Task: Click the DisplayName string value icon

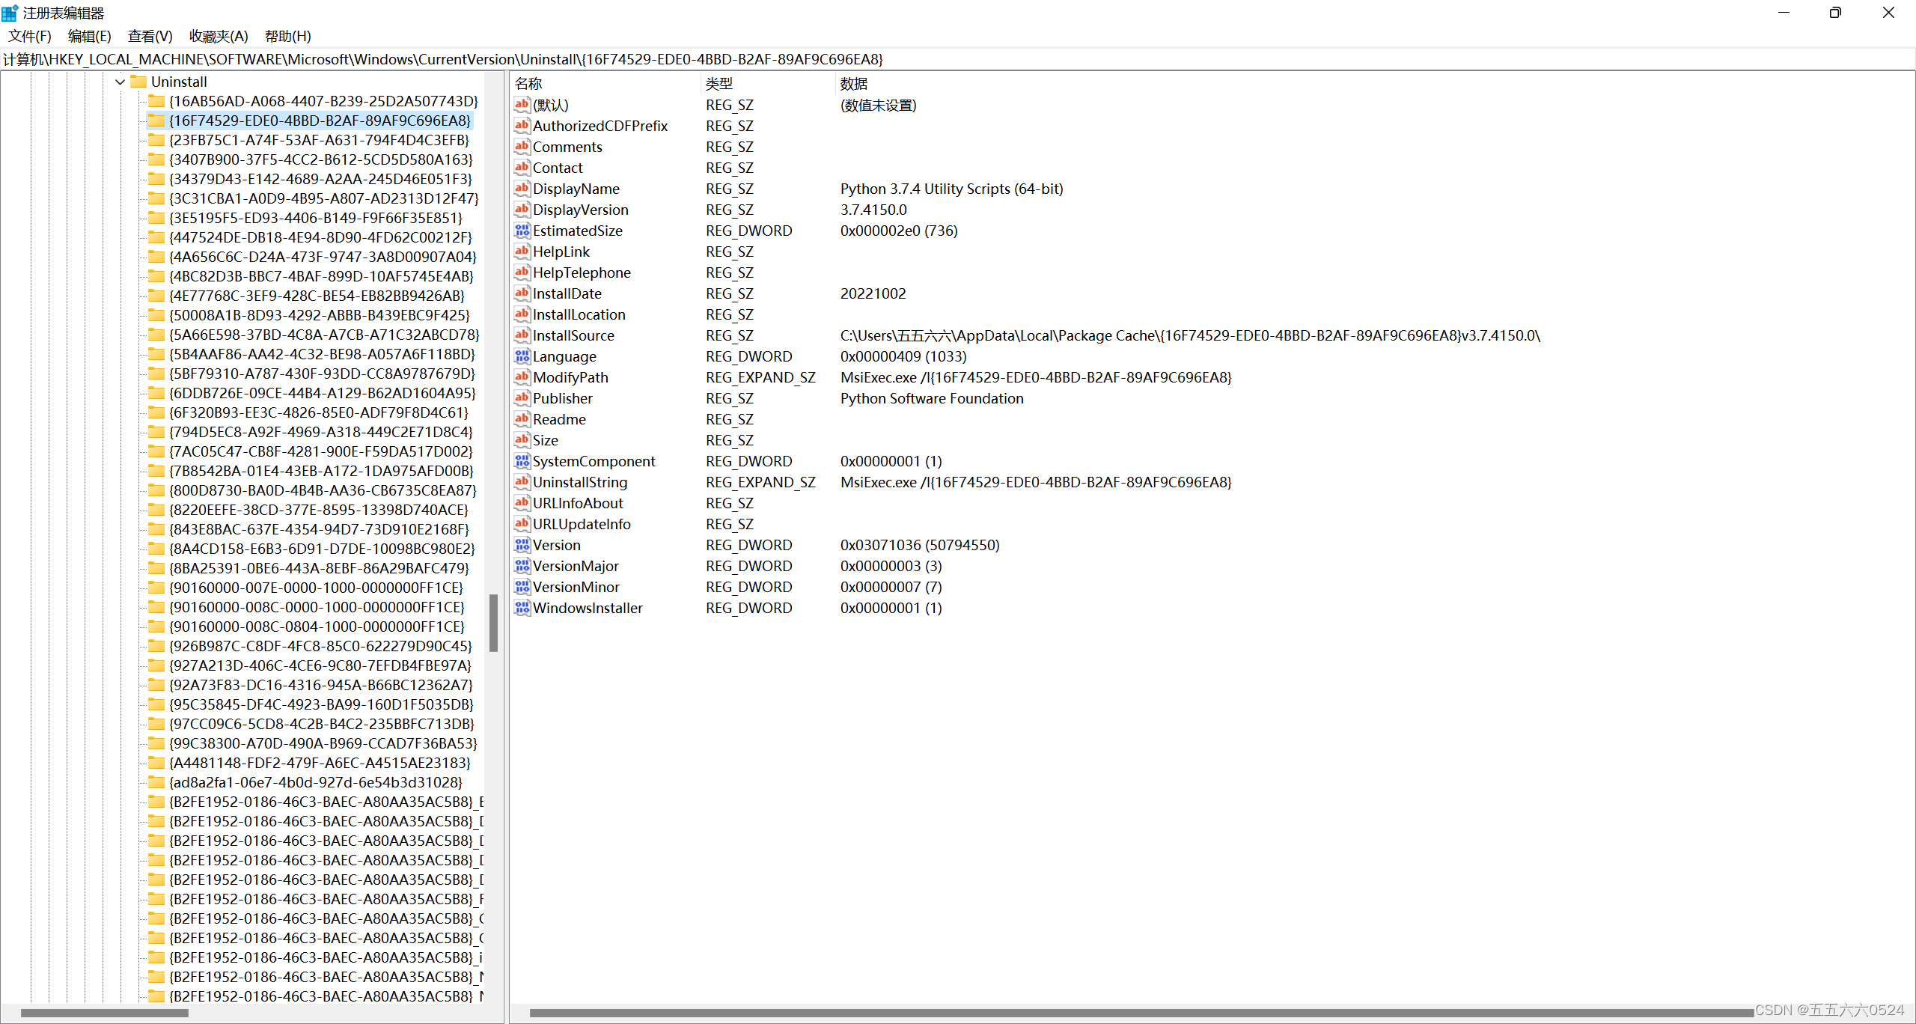Action: [x=522, y=189]
